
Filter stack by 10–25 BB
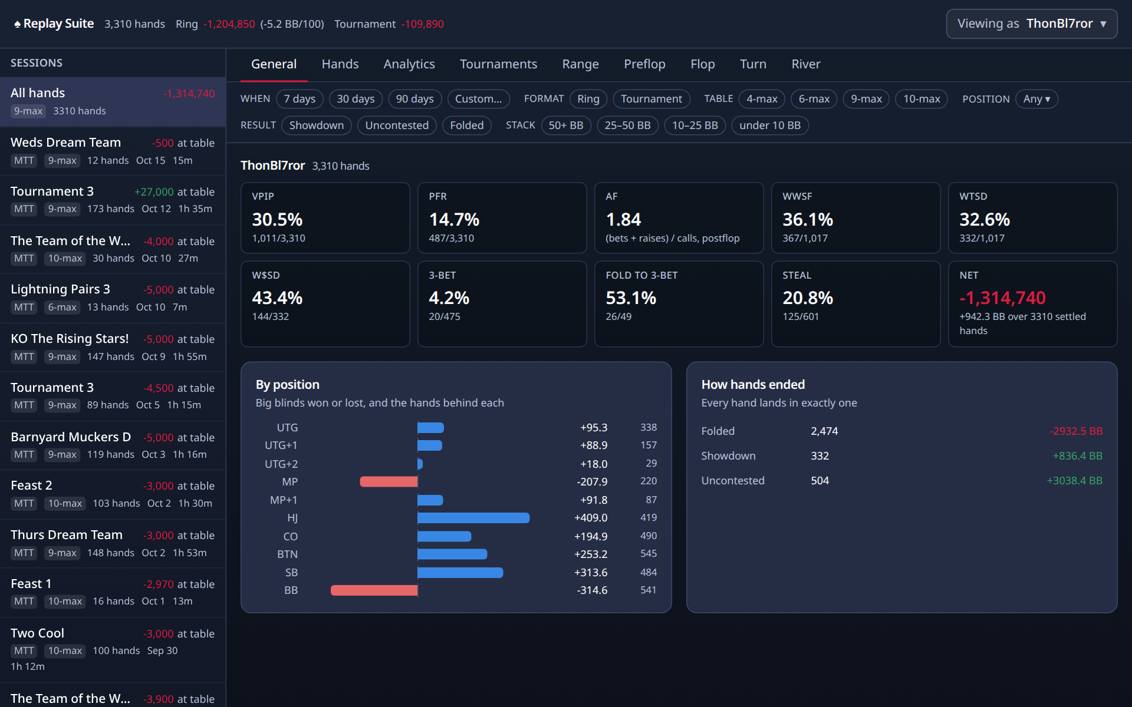(695, 125)
